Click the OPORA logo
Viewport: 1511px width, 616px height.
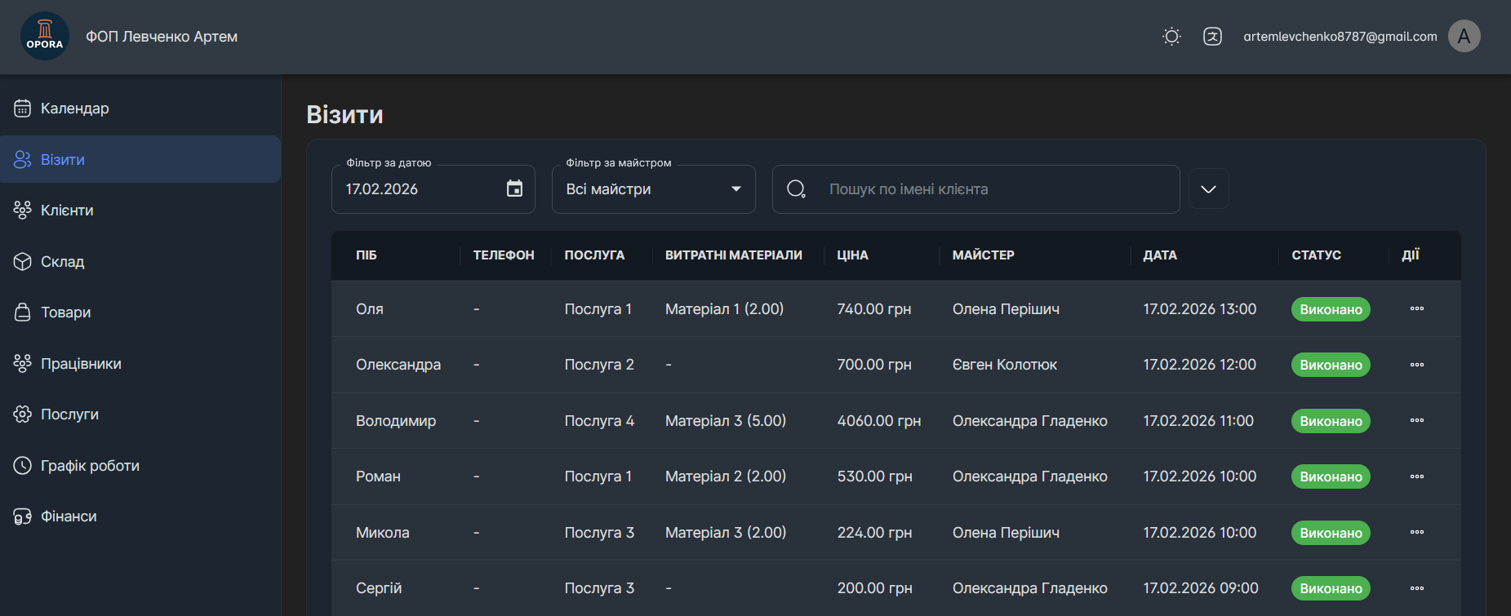pos(45,36)
